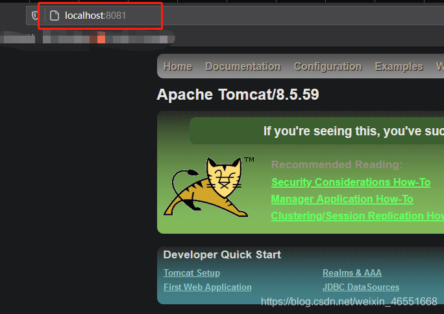Click the Recommended Reading heading text
444x314 pixels.
(x=337, y=164)
